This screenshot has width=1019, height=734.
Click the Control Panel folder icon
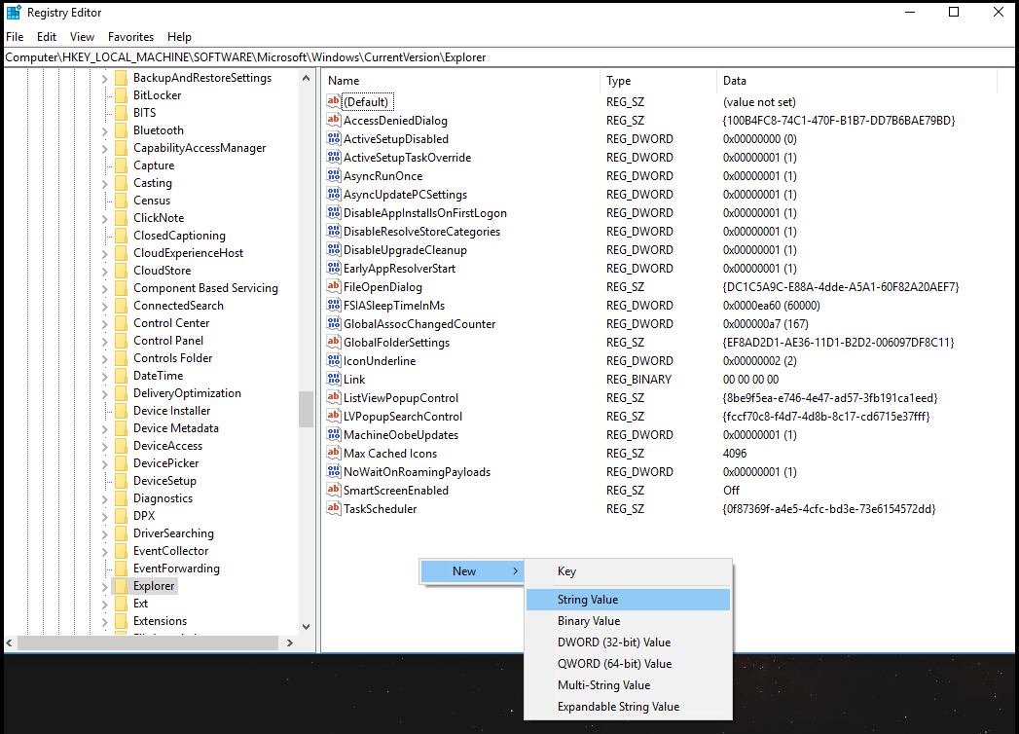pyautogui.click(x=121, y=341)
